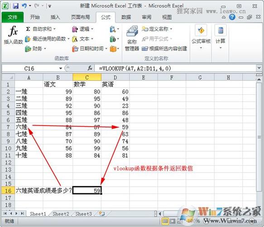Open the Name Manager (名称管理器)

(x=132, y=38)
